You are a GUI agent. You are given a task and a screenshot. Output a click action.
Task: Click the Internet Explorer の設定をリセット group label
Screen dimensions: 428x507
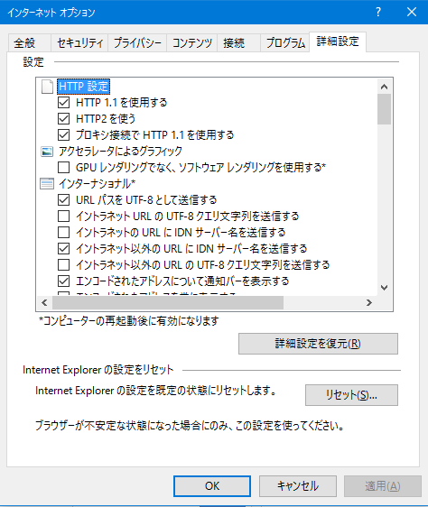[98, 370]
